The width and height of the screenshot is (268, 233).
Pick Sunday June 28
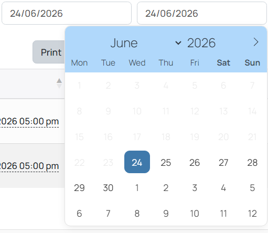[x=252, y=163]
